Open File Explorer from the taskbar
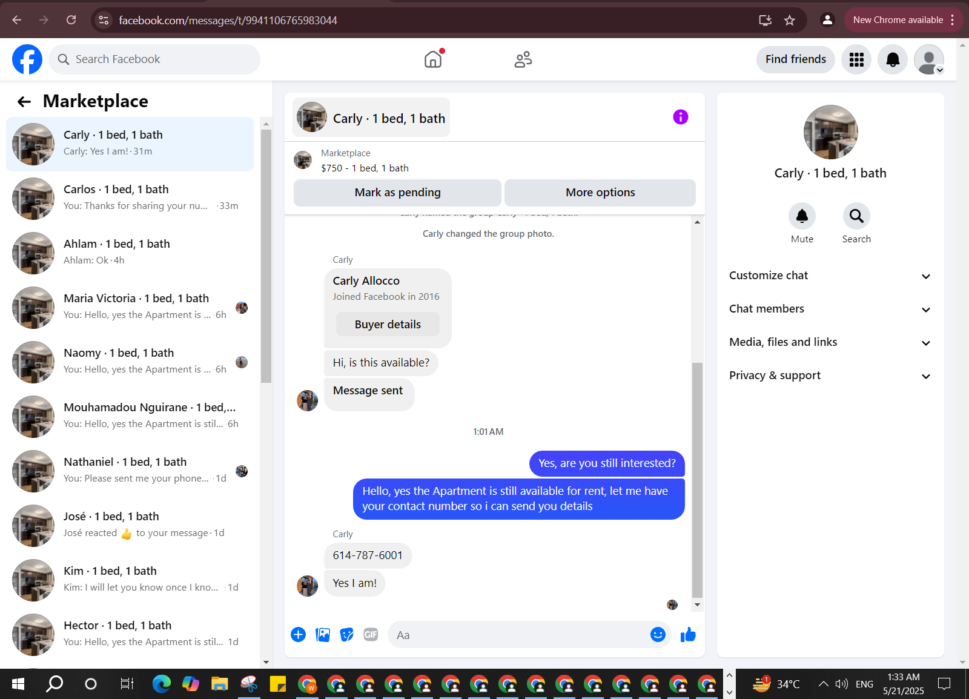Viewport: 969px width, 699px height. click(x=219, y=684)
